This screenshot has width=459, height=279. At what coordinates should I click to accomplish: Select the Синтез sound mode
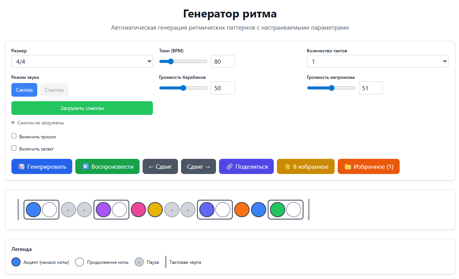[24, 90]
